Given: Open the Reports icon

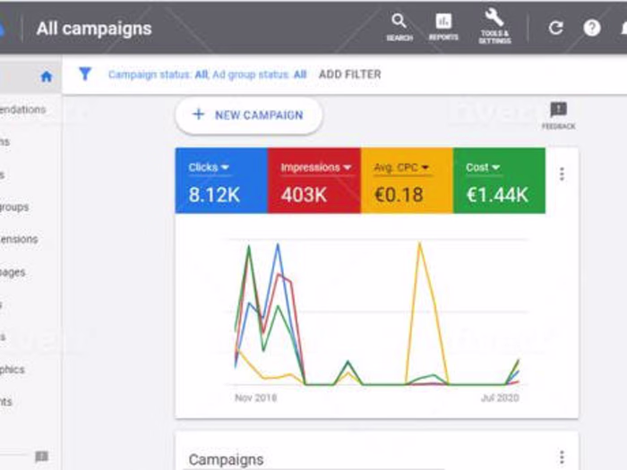Looking at the screenshot, I should 443,27.
